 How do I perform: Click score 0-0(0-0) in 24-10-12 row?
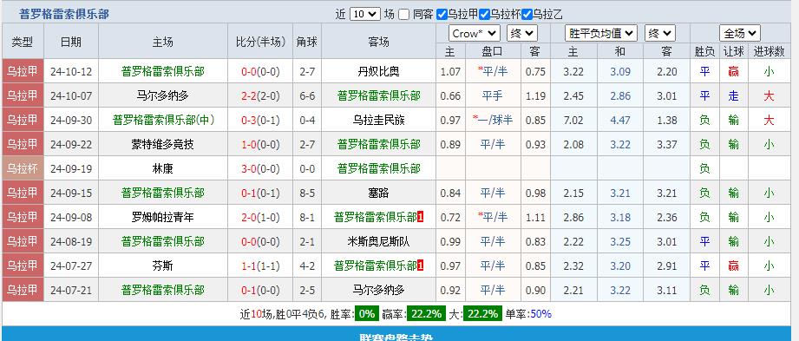coord(260,71)
